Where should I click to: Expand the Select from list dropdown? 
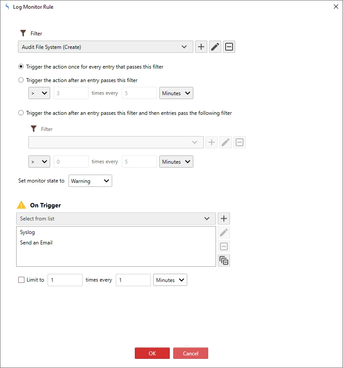pyautogui.click(x=116, y=219)
